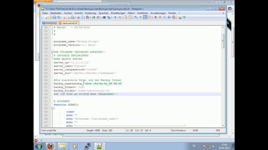The width and height of the screenshot is (268, 150).
Task: Redo the edit using the Redo icon
Action: click(x=98, y=17)
